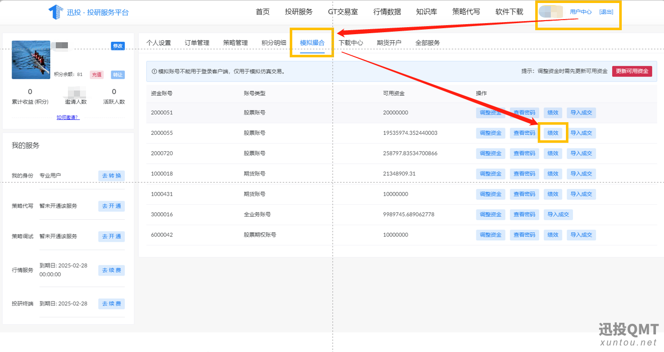
Task: Click the blue 修改 profile button
Action: click(x=118, y=46)
